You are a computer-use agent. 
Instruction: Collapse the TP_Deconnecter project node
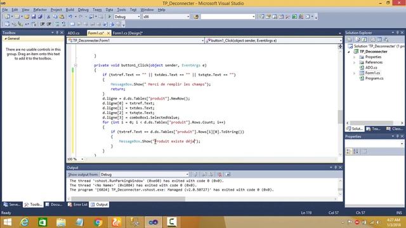pos(349,52)
